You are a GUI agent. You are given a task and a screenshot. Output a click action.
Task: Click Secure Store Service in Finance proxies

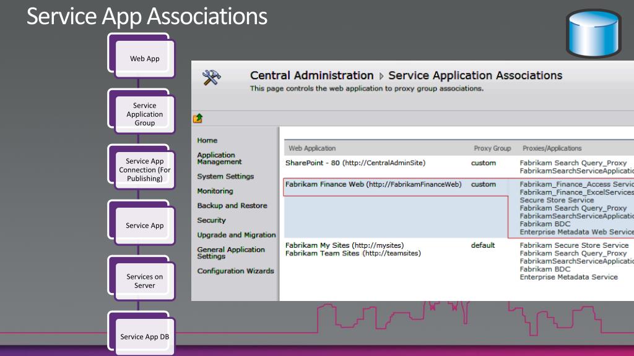point(557,200)
